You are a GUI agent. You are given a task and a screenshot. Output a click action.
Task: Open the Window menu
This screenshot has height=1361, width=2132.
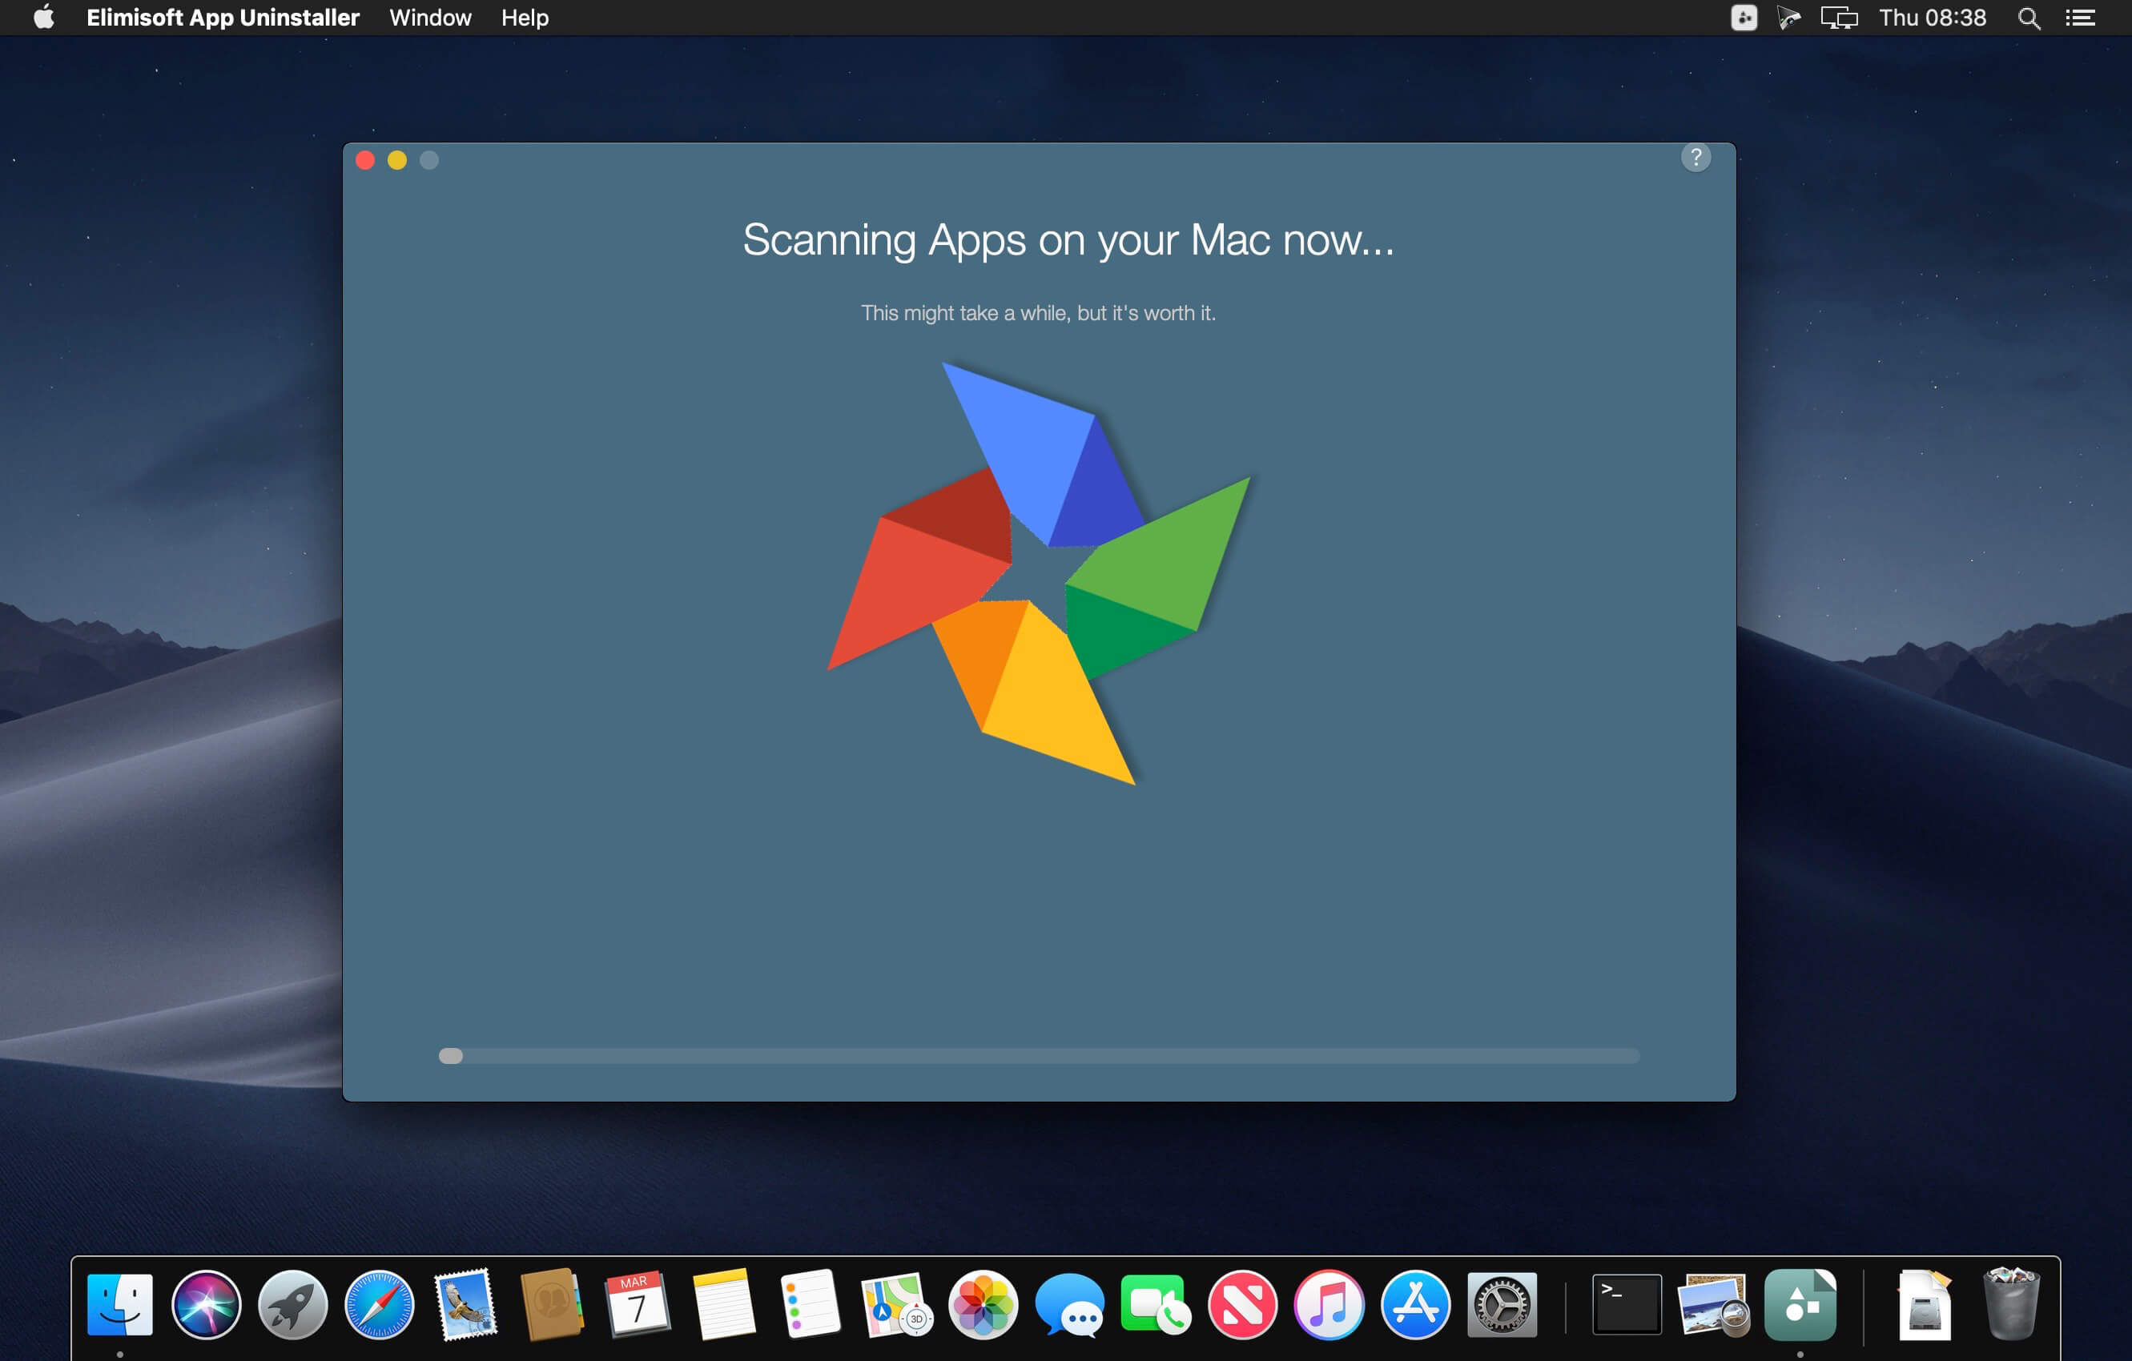click(430, 18)
